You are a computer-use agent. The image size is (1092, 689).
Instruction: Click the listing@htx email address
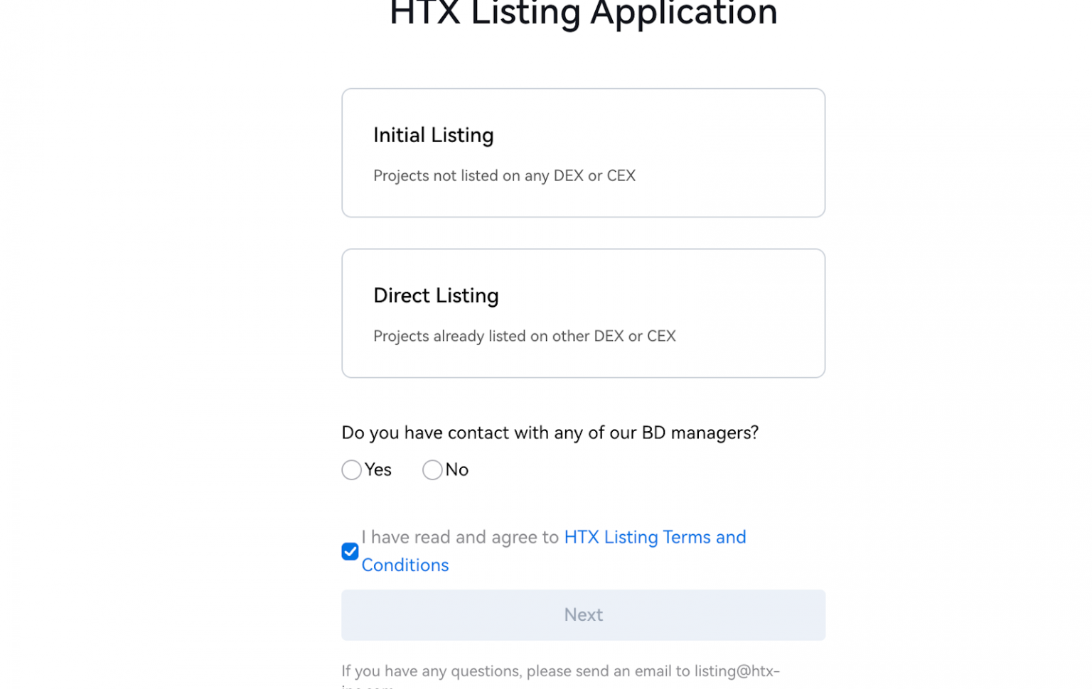point(736,671)
